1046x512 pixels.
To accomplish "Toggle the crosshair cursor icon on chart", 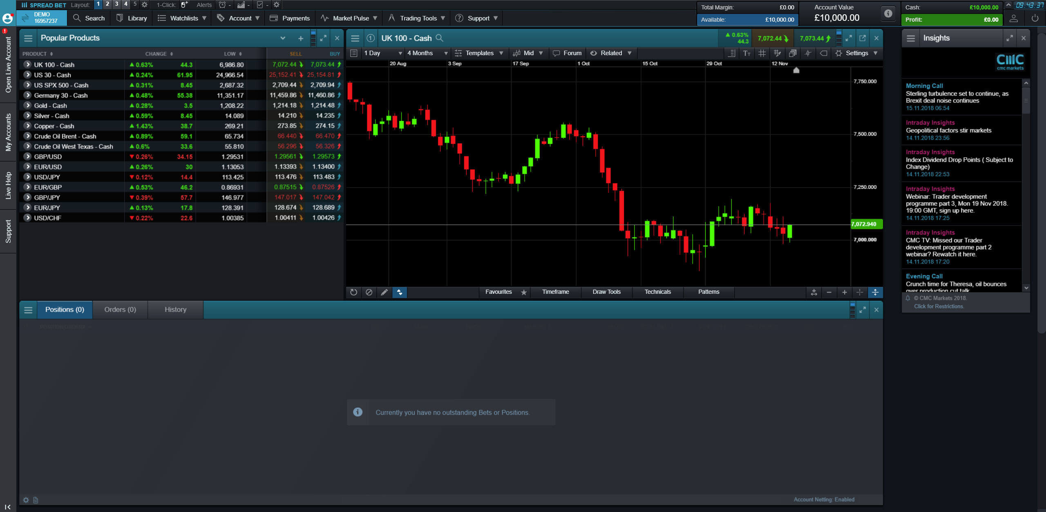I will (808, 53).
